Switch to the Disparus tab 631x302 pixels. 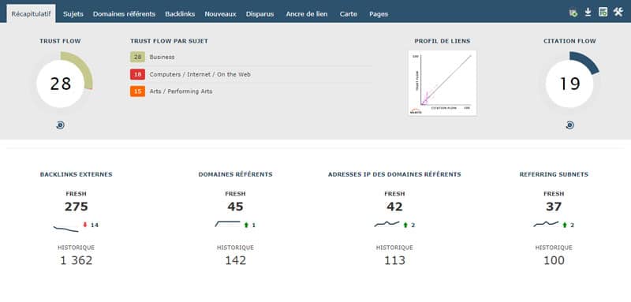(x=260, y=13)
